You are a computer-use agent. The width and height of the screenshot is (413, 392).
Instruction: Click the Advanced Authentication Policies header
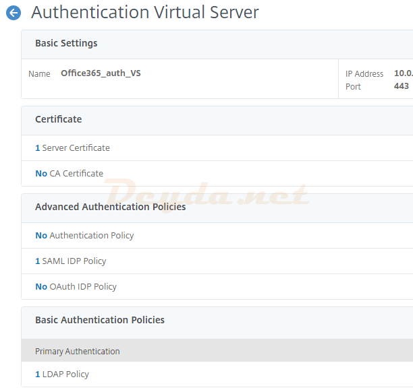(110, 207)
